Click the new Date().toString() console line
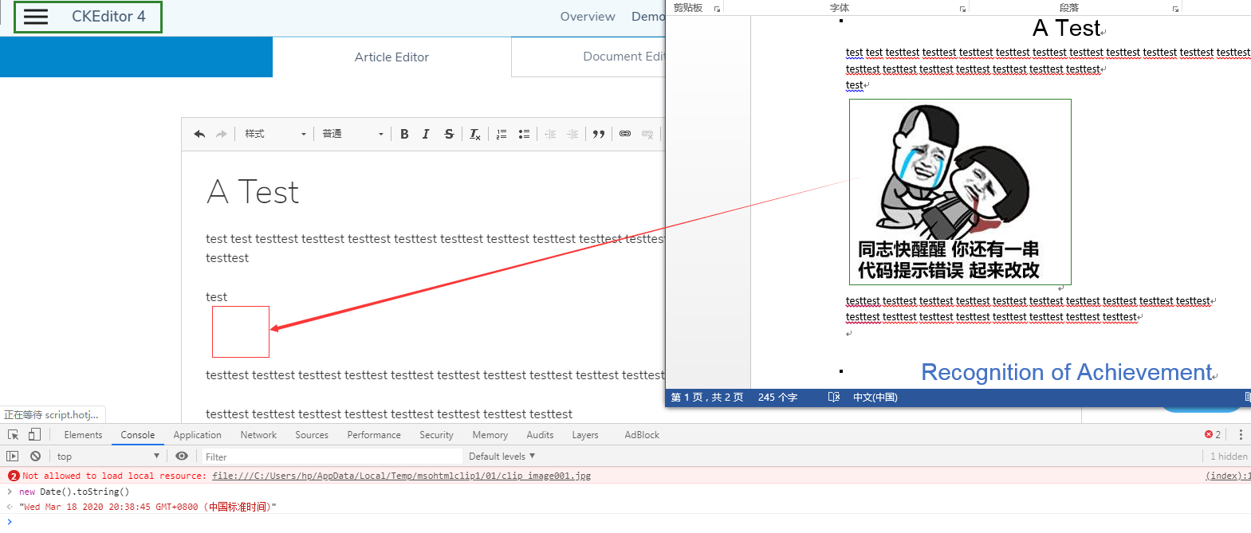Screen dimensions: 1251x533 [74, 492]
